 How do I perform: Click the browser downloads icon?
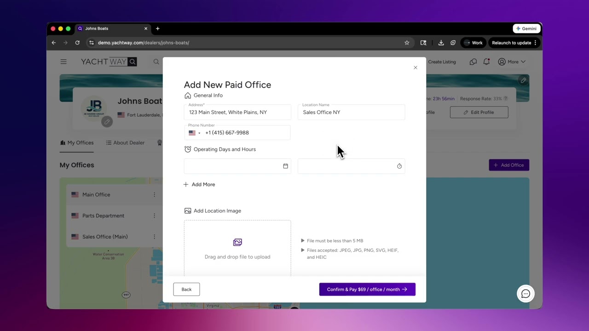click(441, 43)
